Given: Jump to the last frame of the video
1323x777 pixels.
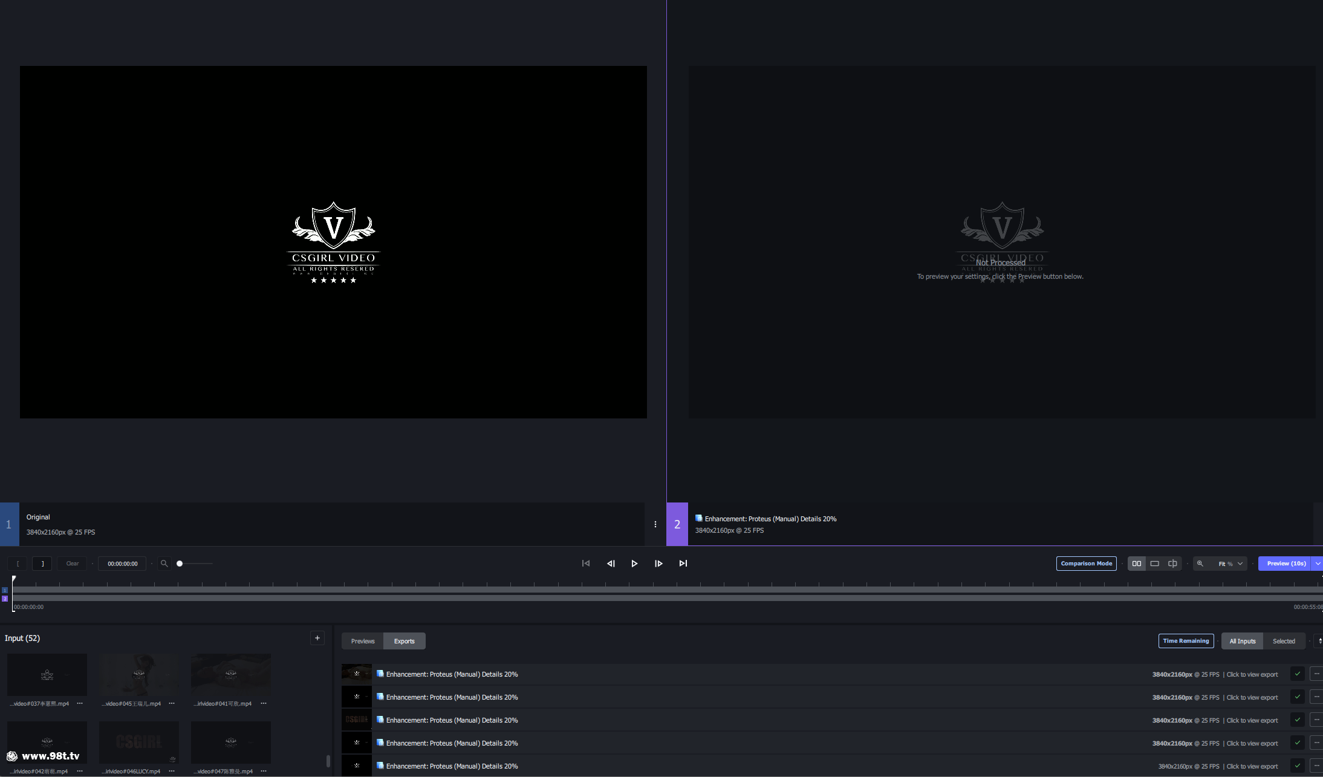Looking at the screenshot, I should point(683,564).
